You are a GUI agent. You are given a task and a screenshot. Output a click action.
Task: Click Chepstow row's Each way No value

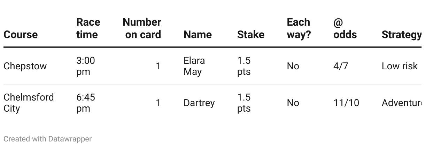(293, 66)
